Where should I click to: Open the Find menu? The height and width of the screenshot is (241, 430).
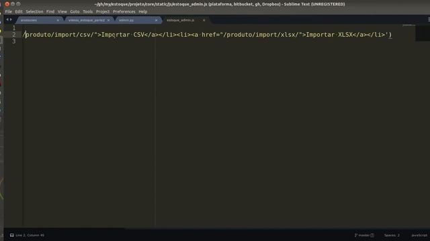click(50, 12)
